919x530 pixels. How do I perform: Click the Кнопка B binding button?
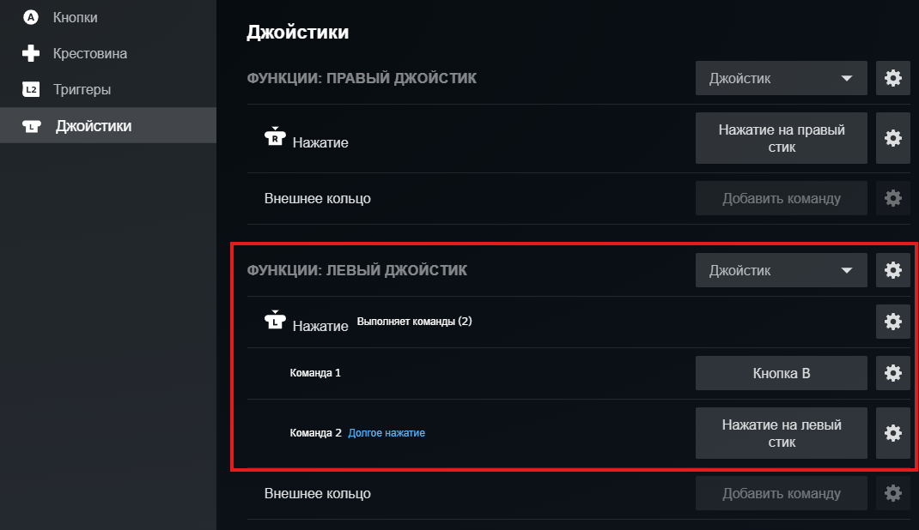[x=781, y=373]
